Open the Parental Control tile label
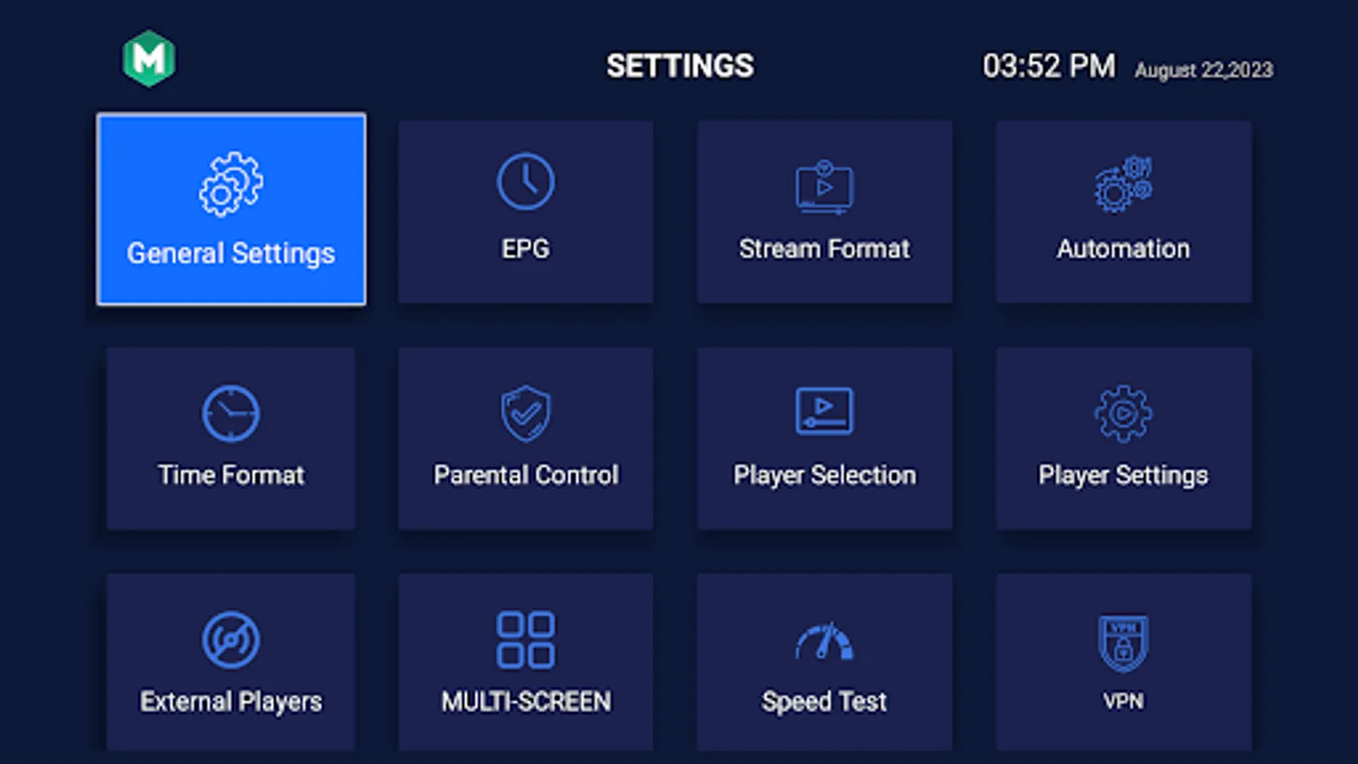 (525, 475)
